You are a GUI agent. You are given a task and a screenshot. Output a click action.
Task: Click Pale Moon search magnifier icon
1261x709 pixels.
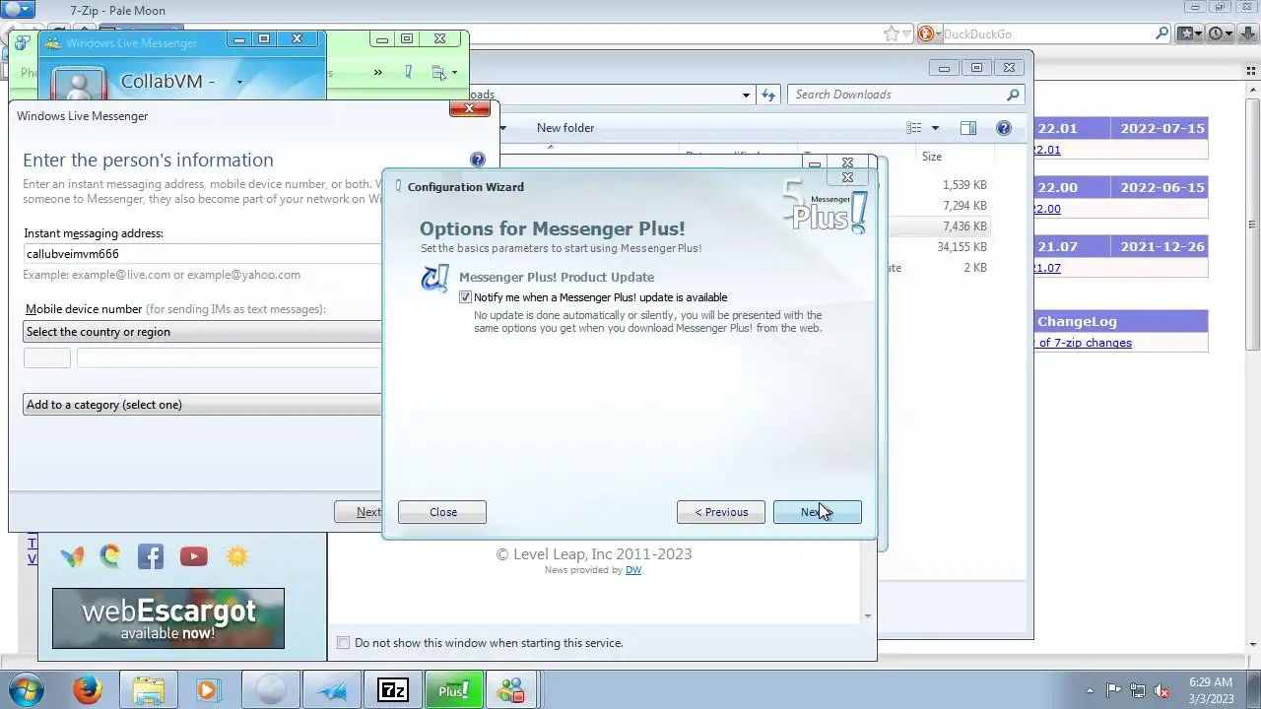pyautogui.click(x=1162, y=33)
